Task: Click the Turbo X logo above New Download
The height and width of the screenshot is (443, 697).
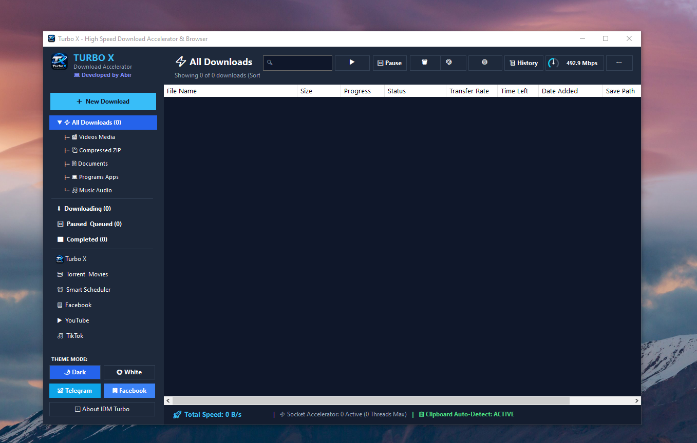Action: pos(60,62)
